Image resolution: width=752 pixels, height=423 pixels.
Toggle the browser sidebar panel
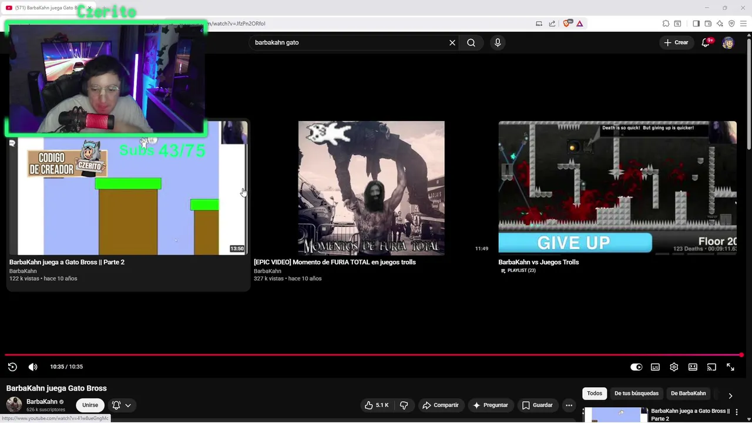pos(696,23)
